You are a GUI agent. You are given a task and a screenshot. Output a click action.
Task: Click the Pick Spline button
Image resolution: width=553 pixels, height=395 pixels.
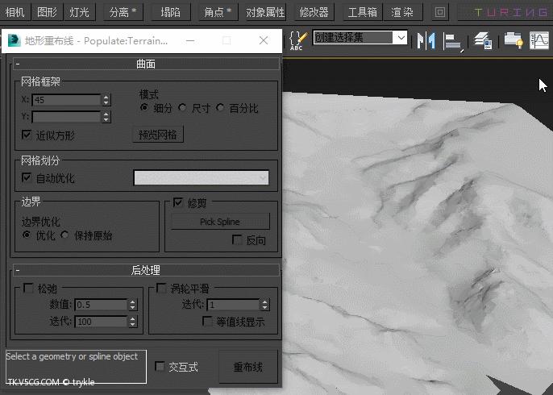click(x=220, y=222)
